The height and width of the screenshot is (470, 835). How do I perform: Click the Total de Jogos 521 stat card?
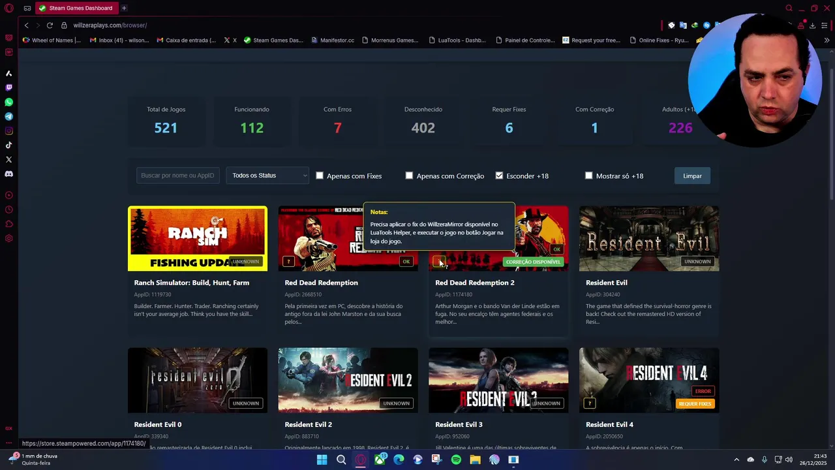166,121
